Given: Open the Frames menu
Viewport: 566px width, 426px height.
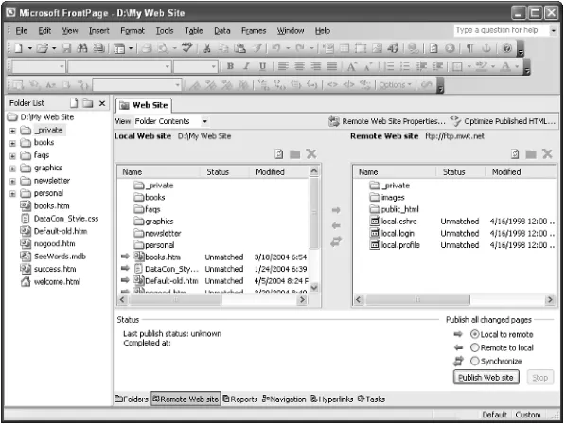Looking at the screenshot, I should click(x=254, y=31).
